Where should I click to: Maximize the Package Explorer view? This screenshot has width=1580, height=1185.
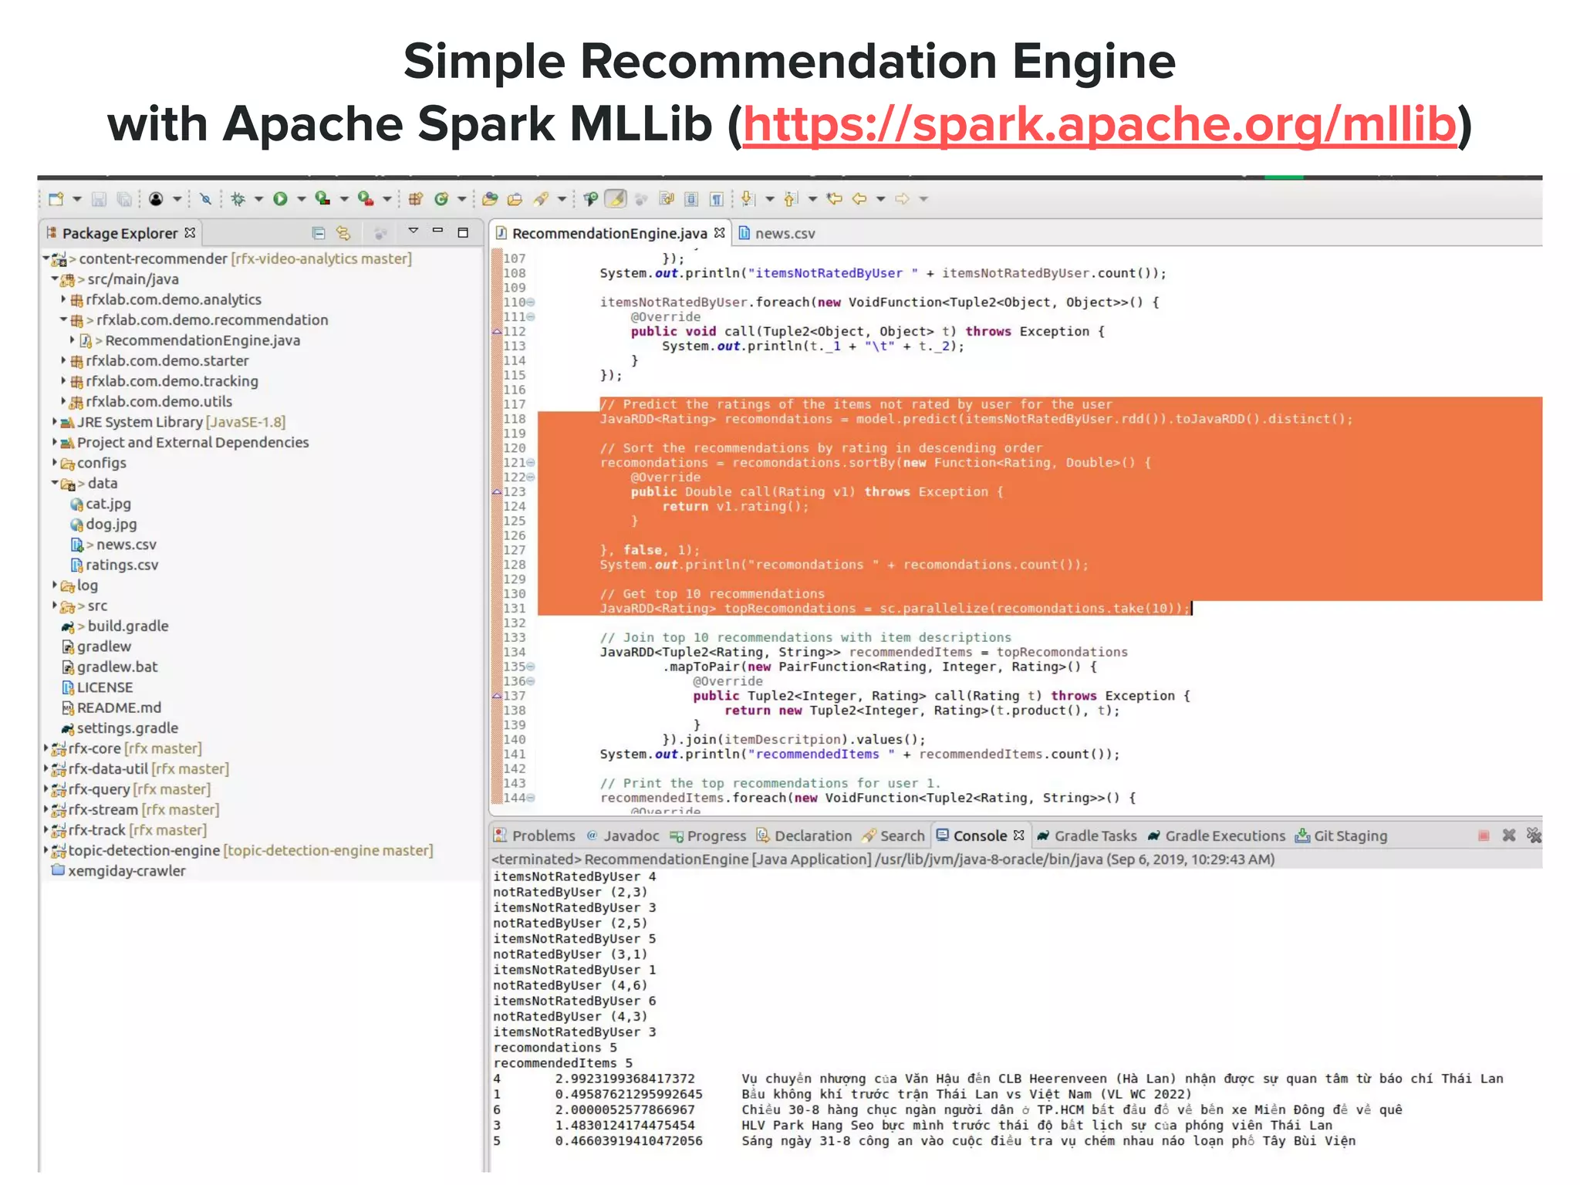click(x=463, y=232)
